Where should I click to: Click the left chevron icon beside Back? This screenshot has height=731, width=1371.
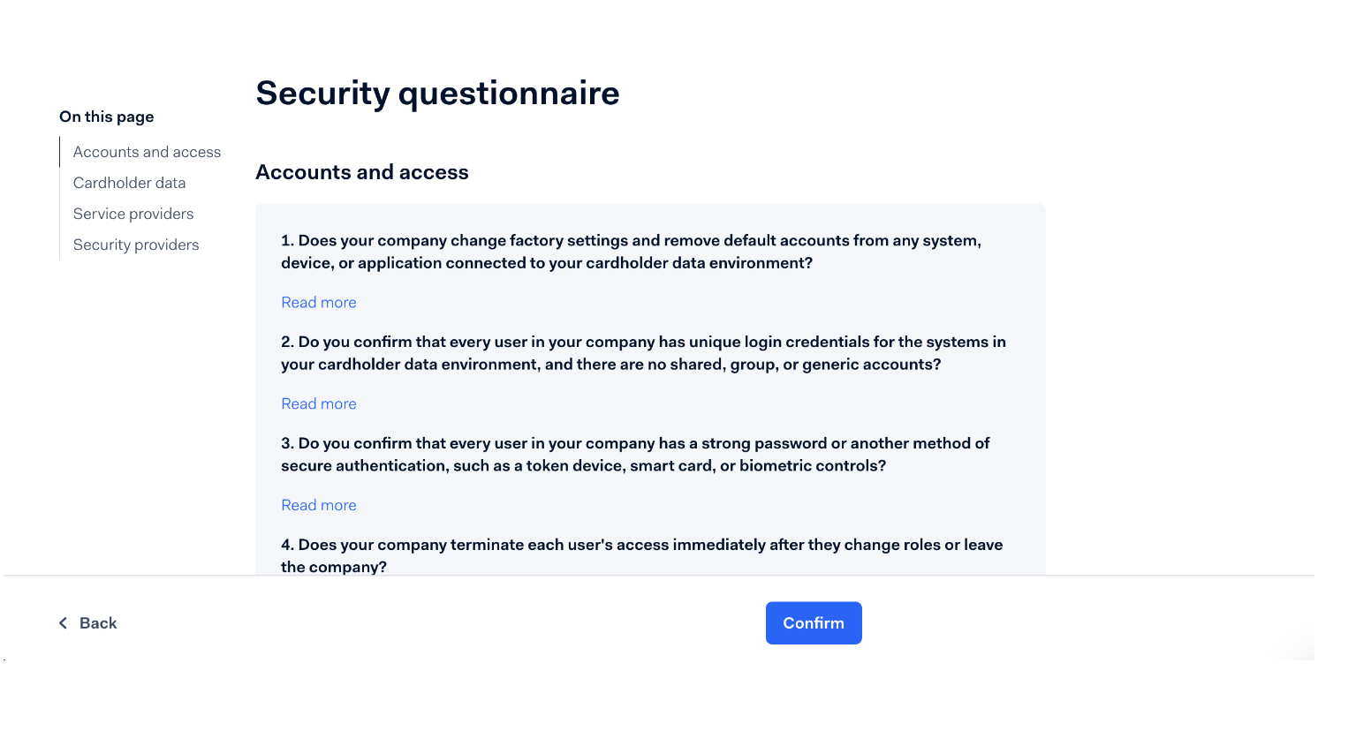click(x=63, y=623)
